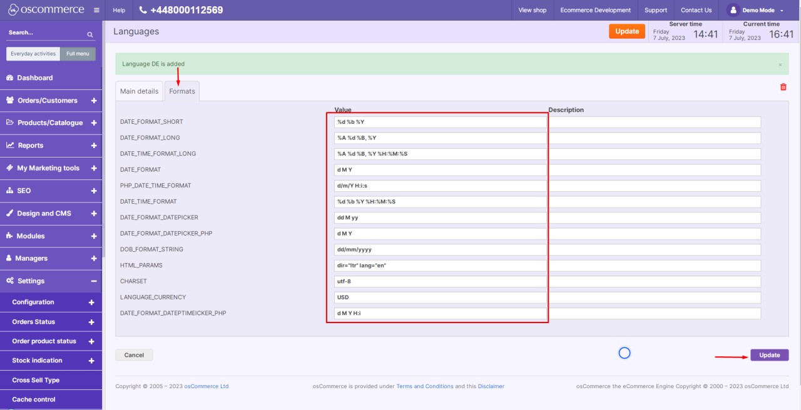
Task: Expand Order product status plus sign
Action: [91, 341]
